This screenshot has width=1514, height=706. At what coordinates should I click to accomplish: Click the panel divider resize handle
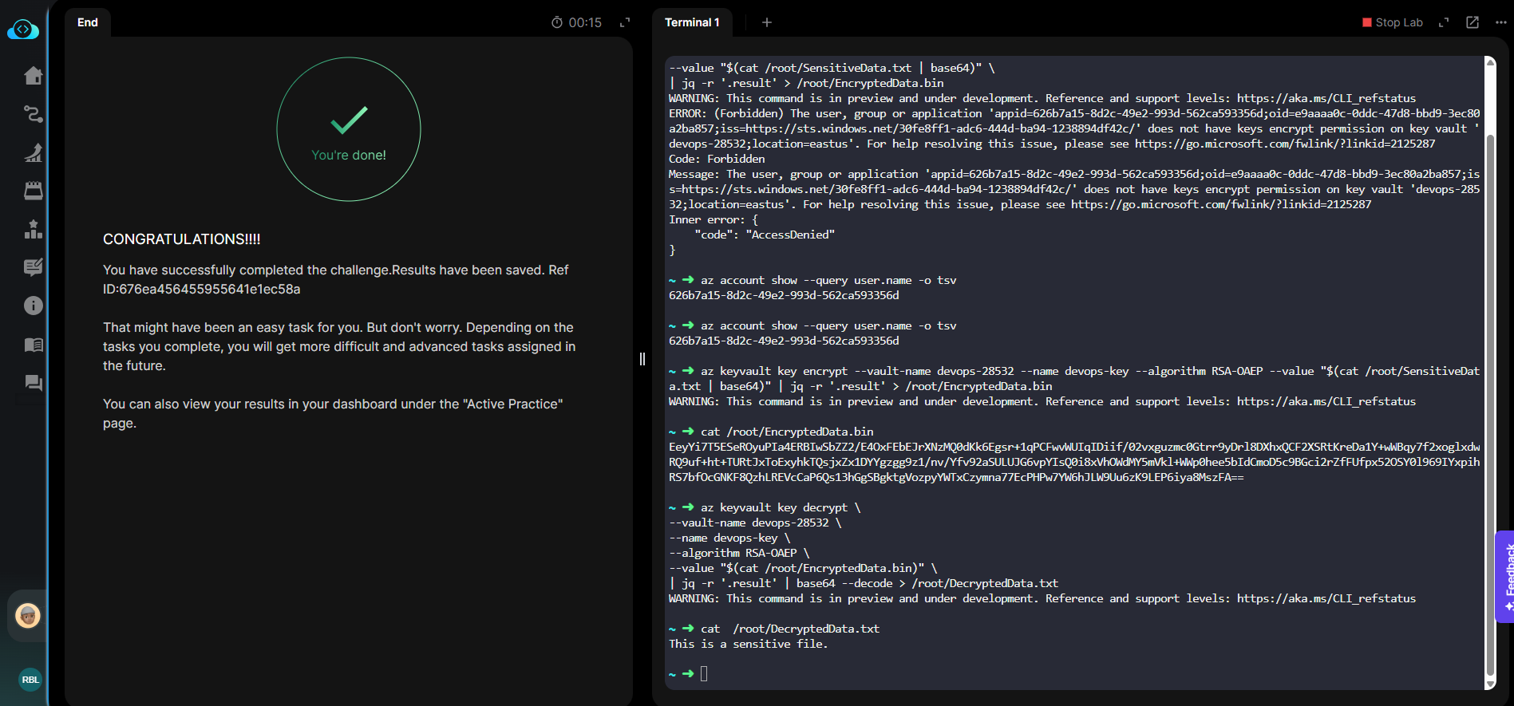coord(642,359)
